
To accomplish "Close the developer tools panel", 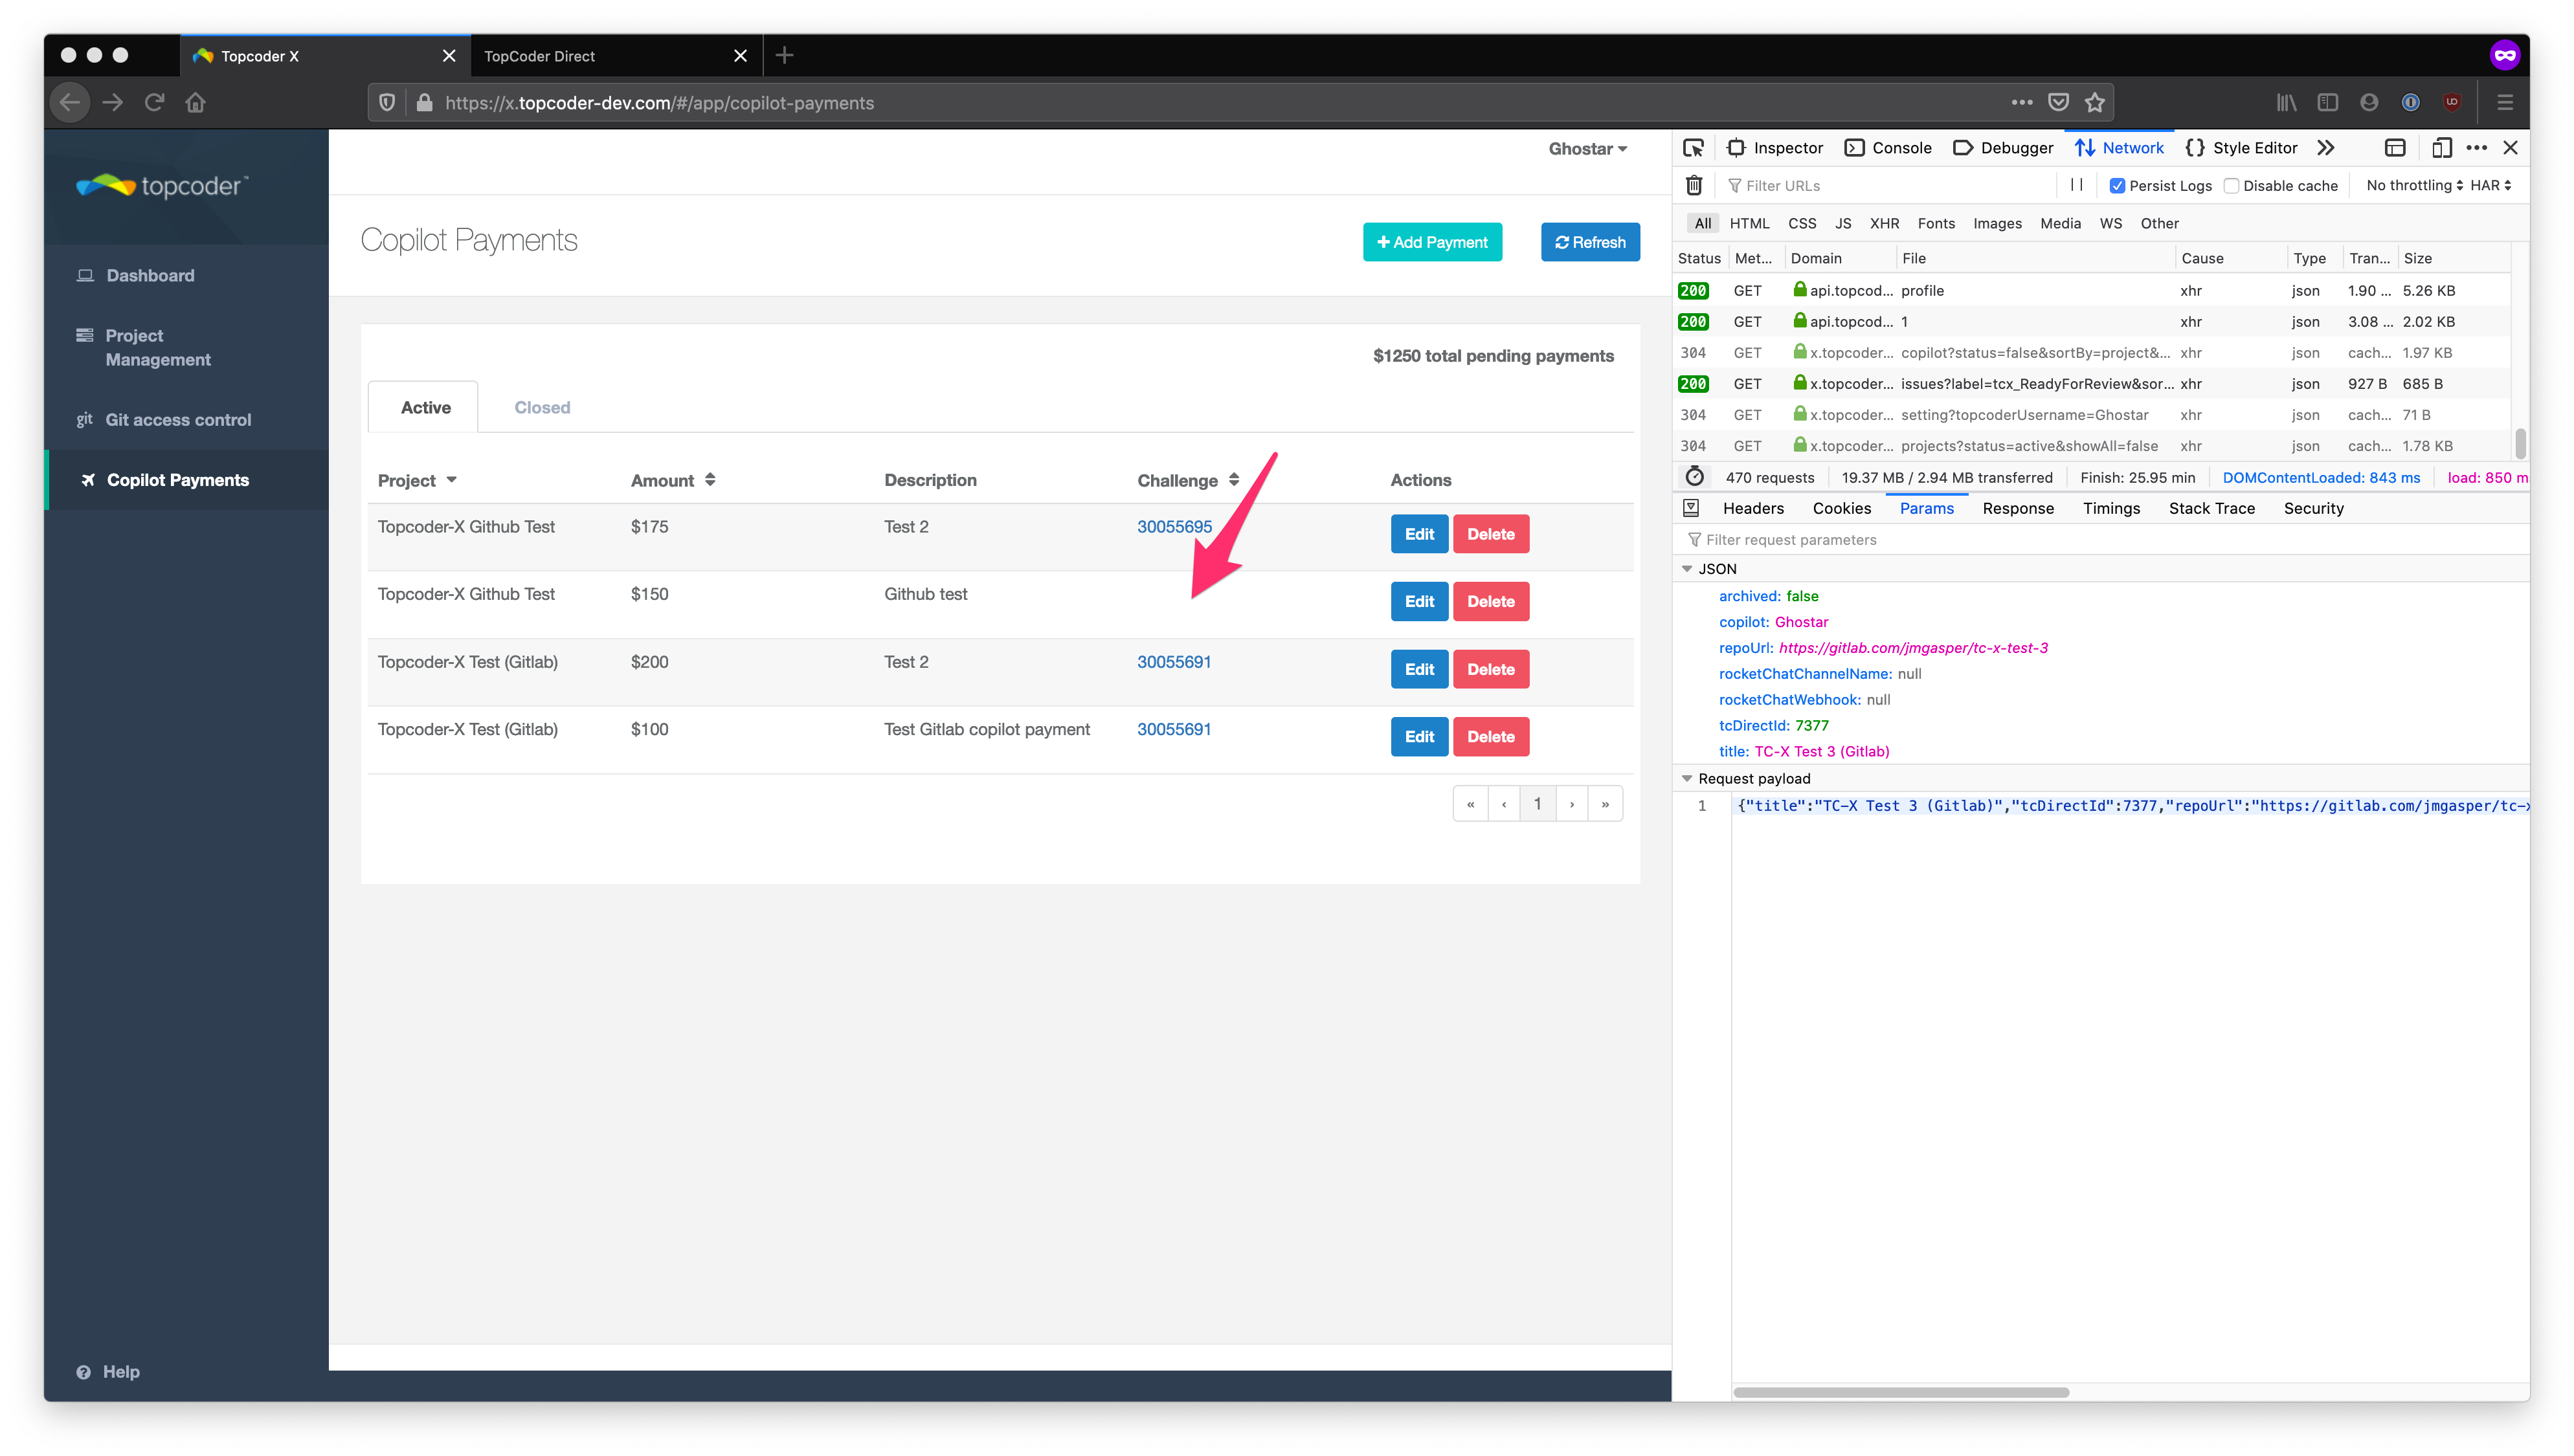I will (x=2510, y=148).
